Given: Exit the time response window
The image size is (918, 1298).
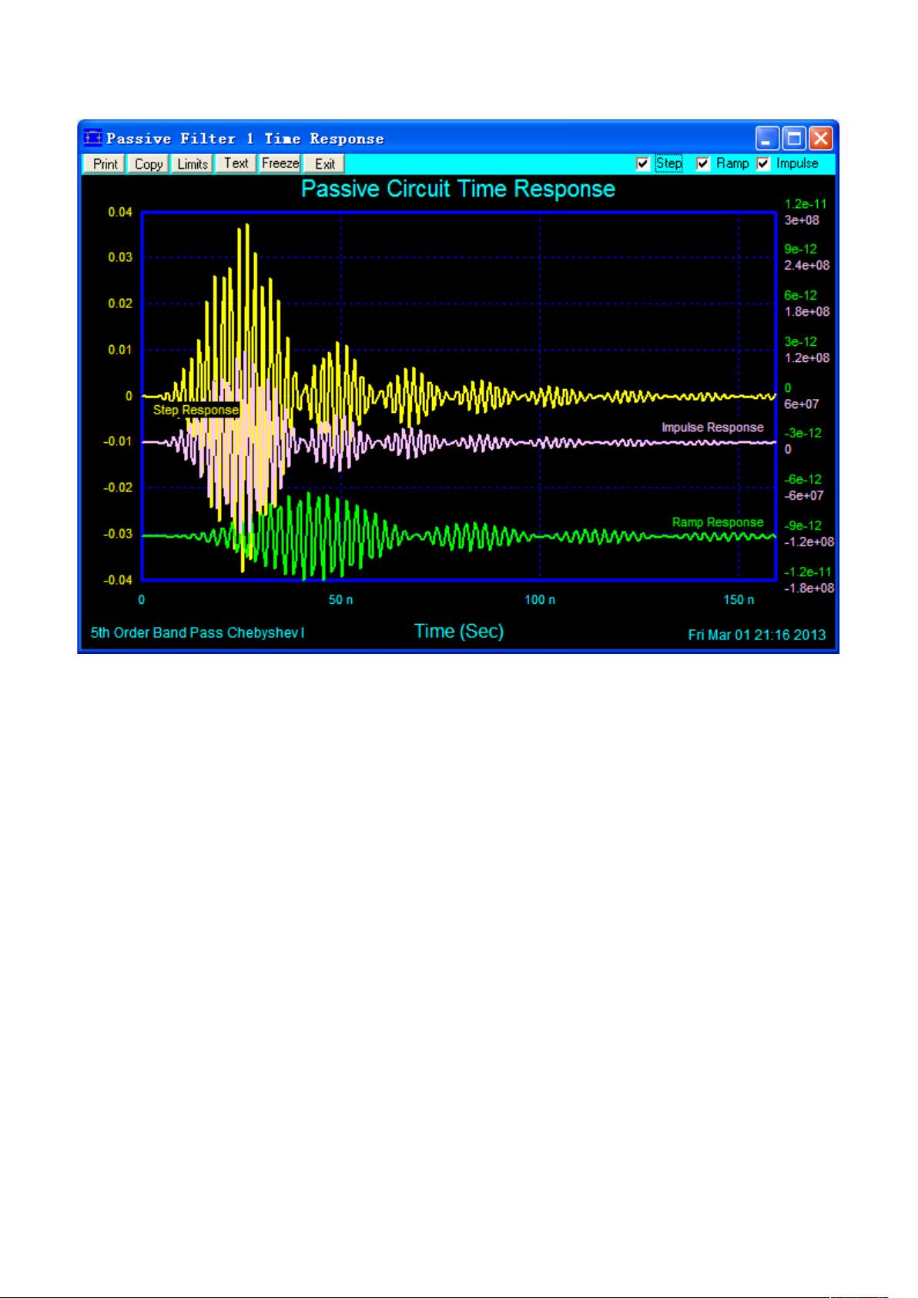Looking at the screenshot, I should coord(325,164).
